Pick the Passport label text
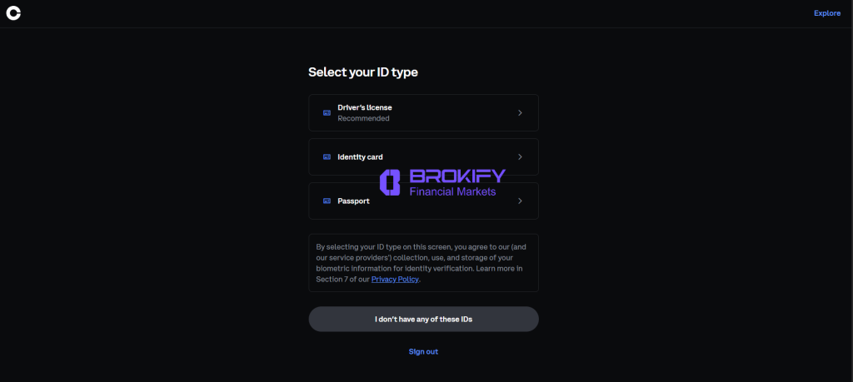Viewport: 853px width, 382px height. click(x=353, y=201)
